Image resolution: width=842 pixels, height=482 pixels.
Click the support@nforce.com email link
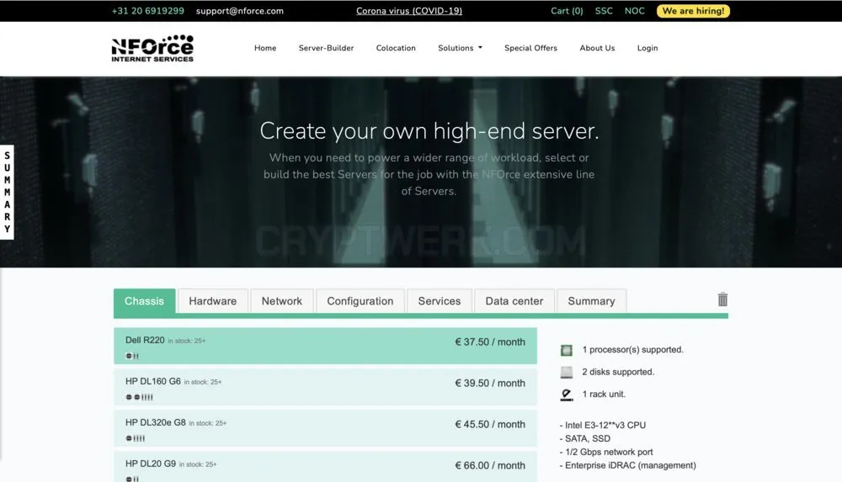(239, 11)
